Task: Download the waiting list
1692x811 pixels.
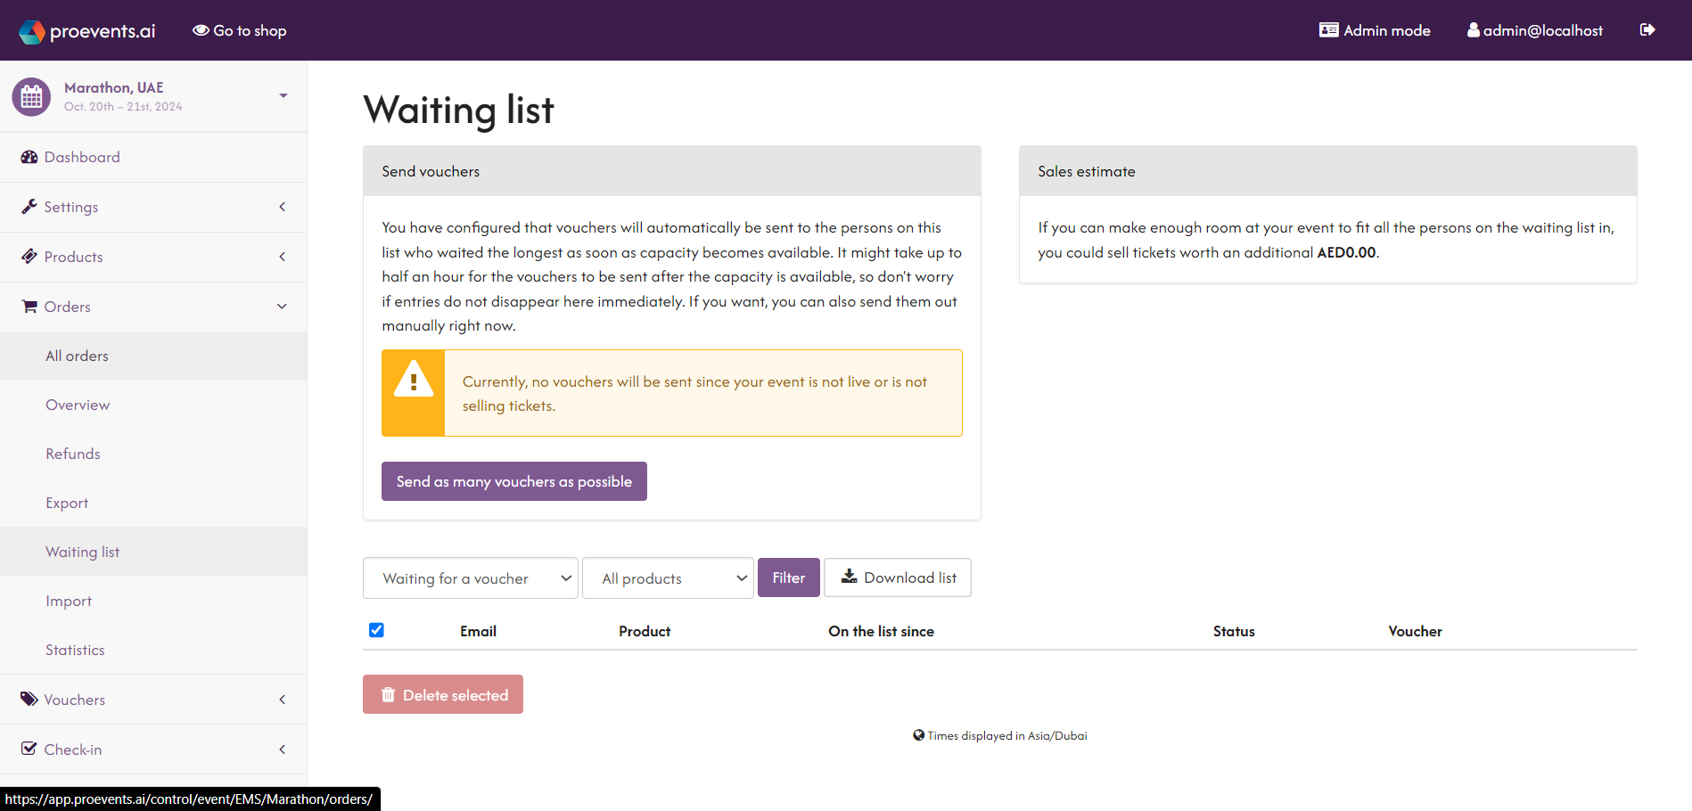Action: coord(897,578)
